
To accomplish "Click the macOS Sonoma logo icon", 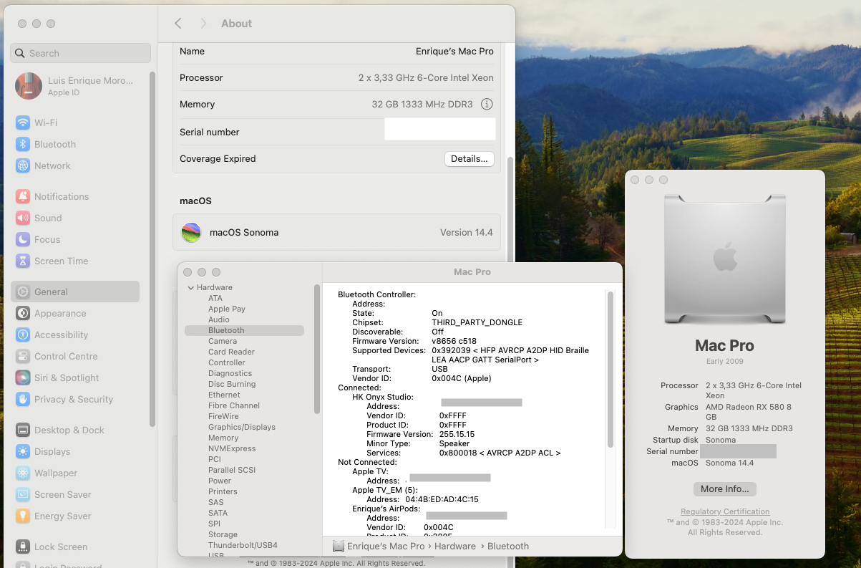I will (191, 232).
